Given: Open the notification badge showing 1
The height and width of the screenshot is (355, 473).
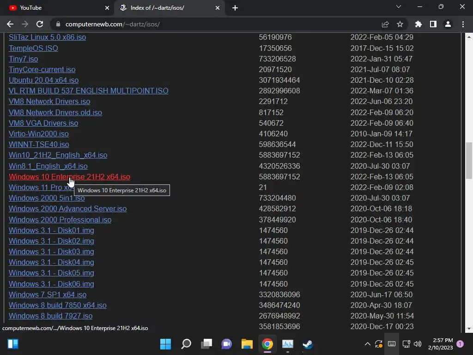Looking at the screenshot, I should pos(460,344).
